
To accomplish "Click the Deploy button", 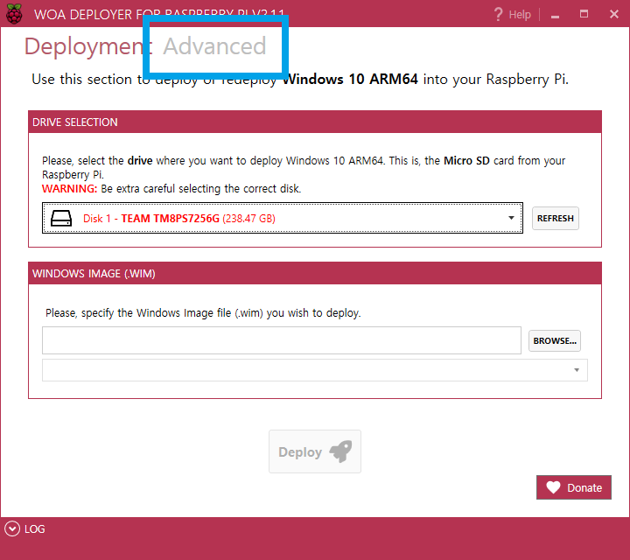I will (315, 451).
